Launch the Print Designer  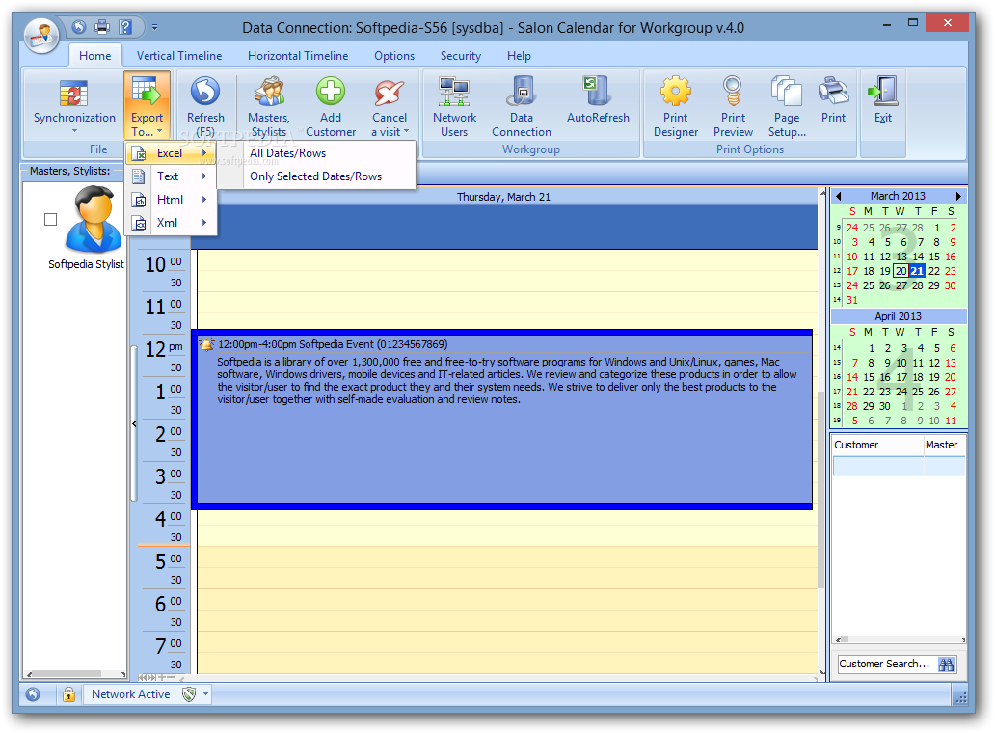click(x=676, y=105)
